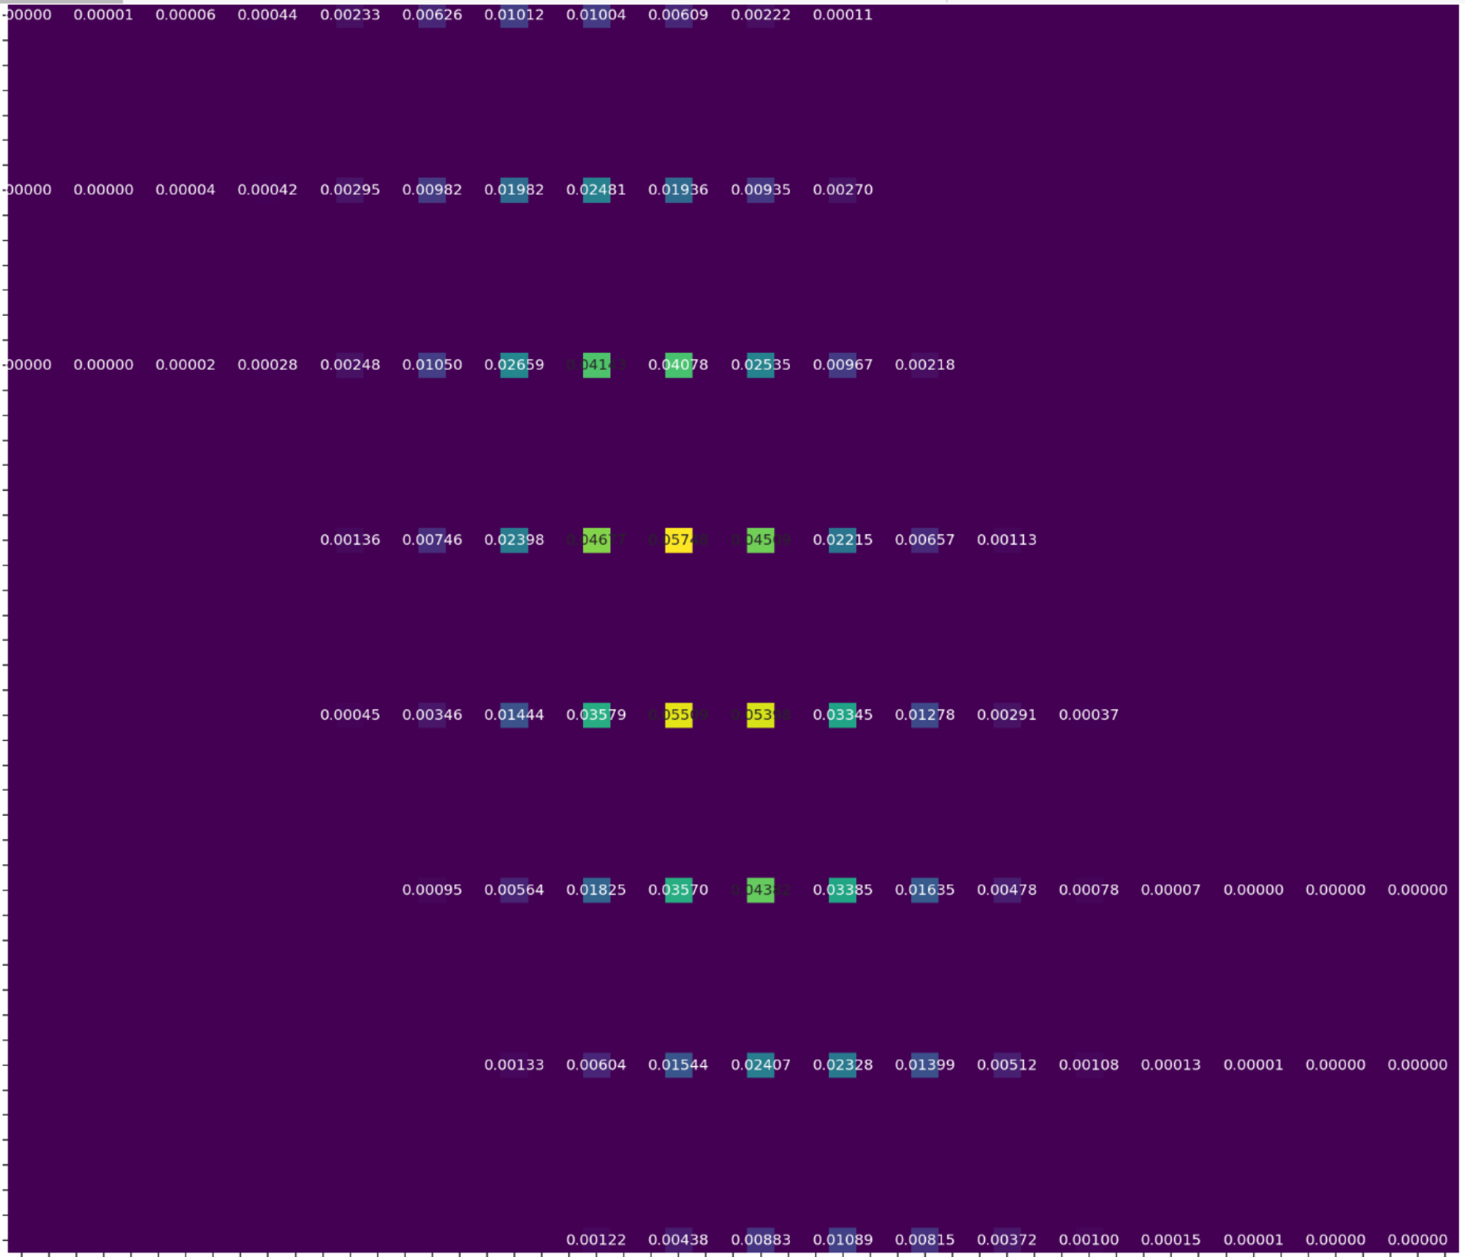Select the cell with value 0.01278
This screenshot has width=1465, height=1257.
click(x=924, y=714)
